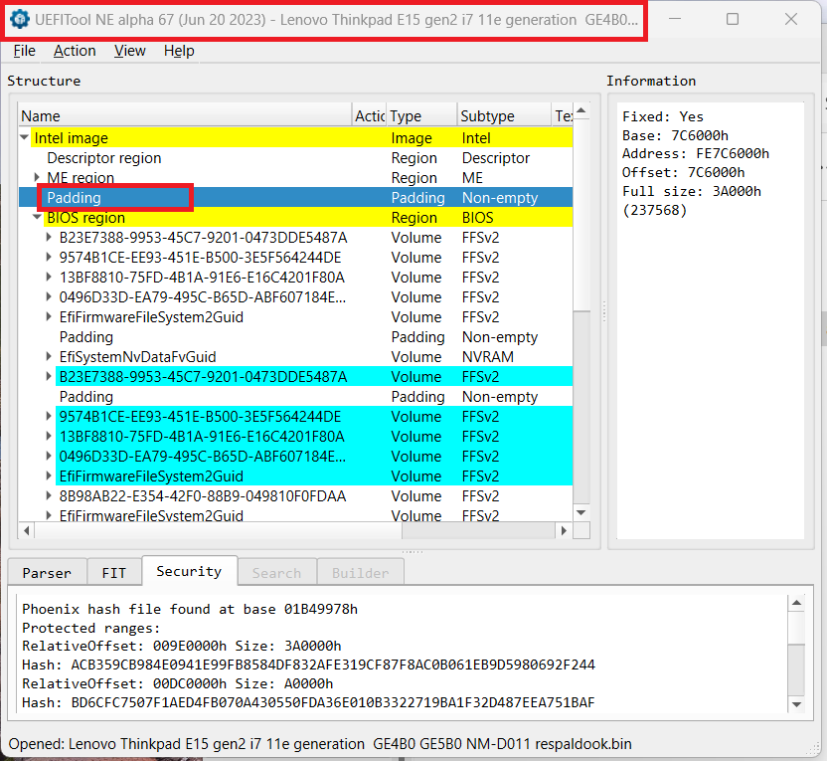Open the View menu
Image resolution: width=827 pixels, height=761 pixels.
point(130,51)
